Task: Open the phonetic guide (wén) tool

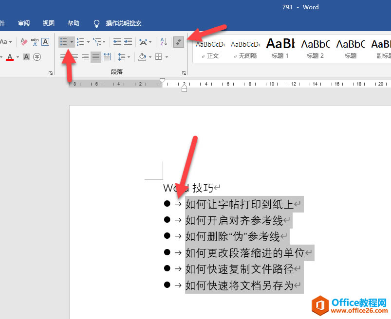Action: pyautogui.click(x=35, y=42)
